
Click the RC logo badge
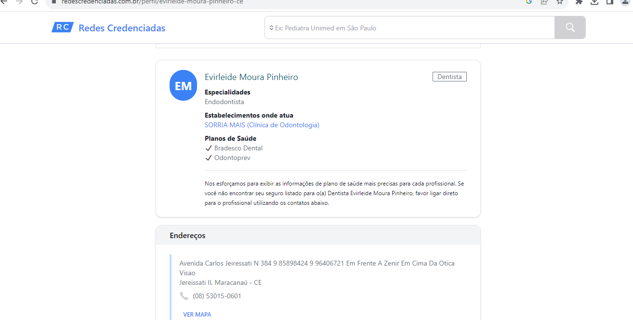pyautogui.click(x=63, y=27)
